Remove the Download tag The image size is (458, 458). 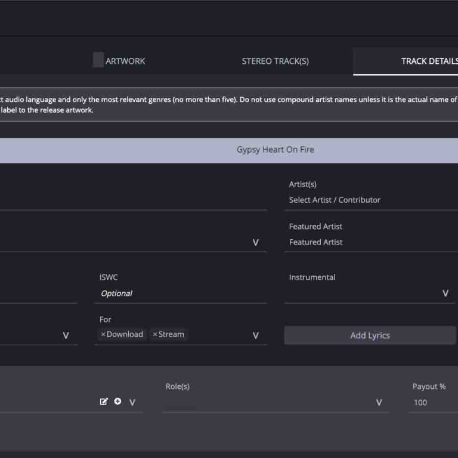(x=103, y=334)
